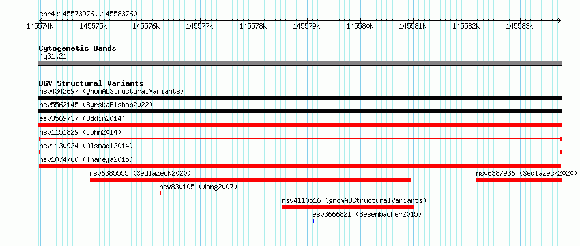Screen dimensions: 580x246
Task: Click the 145574k ruler position
Action: [40, 26]
